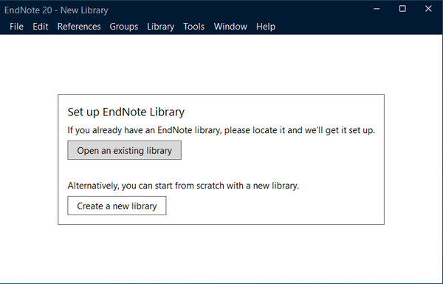Click Create a new library button
The height and width of the screenshot is (284, 443).
[x=117, y=206]
